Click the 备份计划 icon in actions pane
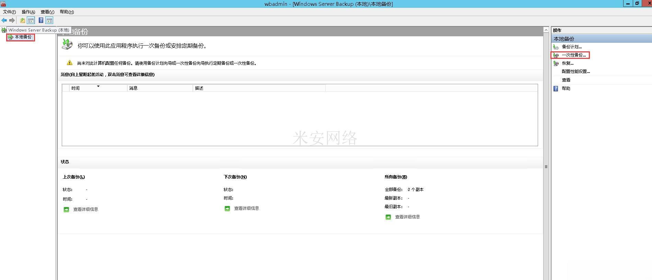652x280 pixels. point(556,47)
